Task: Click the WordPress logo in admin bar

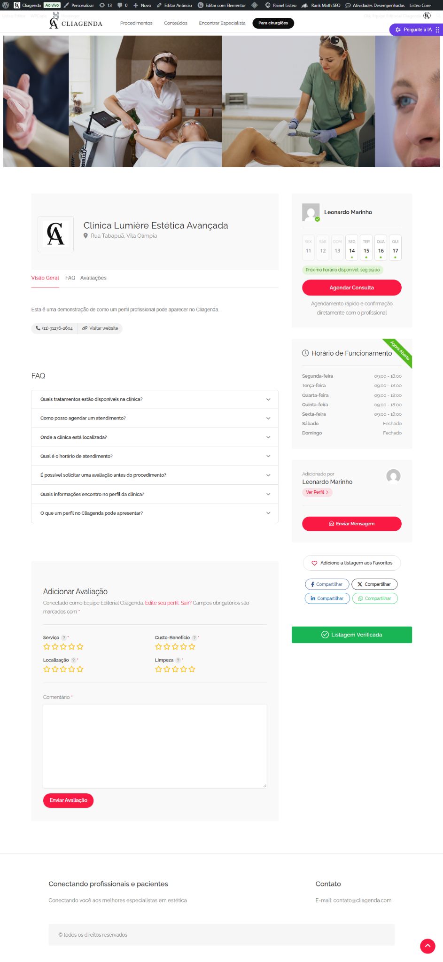Action: point(6,5)
